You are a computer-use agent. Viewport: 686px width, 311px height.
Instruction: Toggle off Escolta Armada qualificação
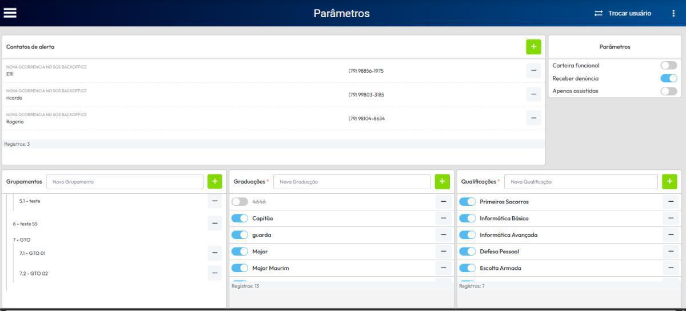[467, 268]
